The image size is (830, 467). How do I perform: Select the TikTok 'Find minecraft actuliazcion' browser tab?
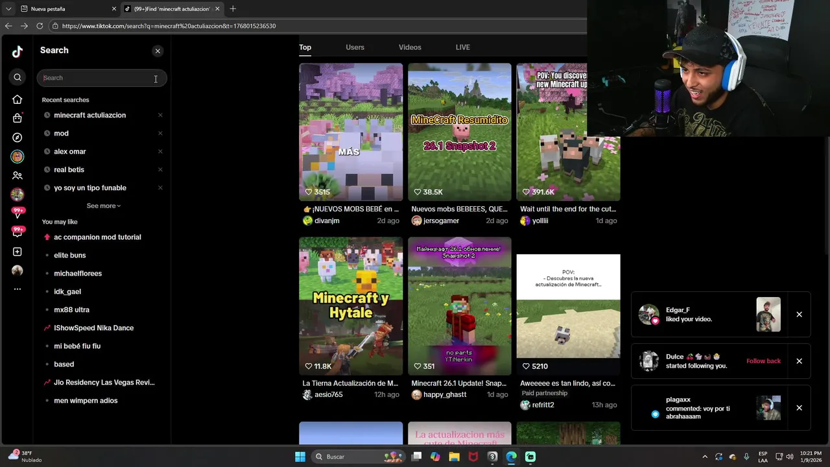point(172,9)
